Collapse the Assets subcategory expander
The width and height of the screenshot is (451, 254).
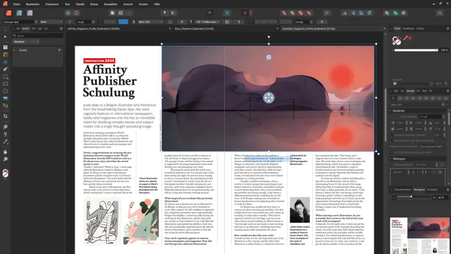[x=14, y=50]
